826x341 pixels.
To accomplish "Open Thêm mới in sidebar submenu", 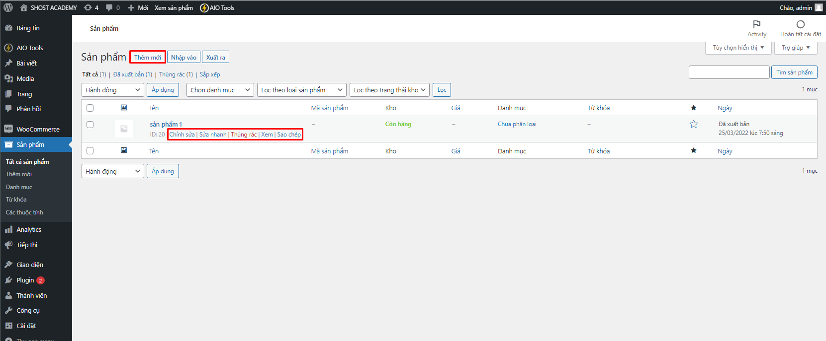I will pos(19,174).
